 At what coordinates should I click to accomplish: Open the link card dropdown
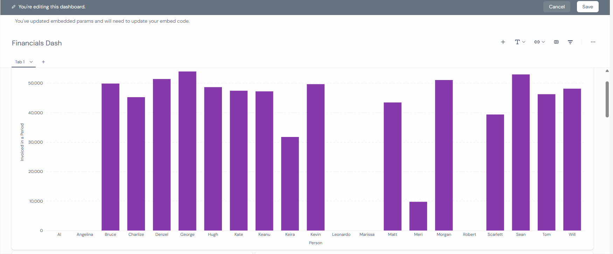pos(539,42)
